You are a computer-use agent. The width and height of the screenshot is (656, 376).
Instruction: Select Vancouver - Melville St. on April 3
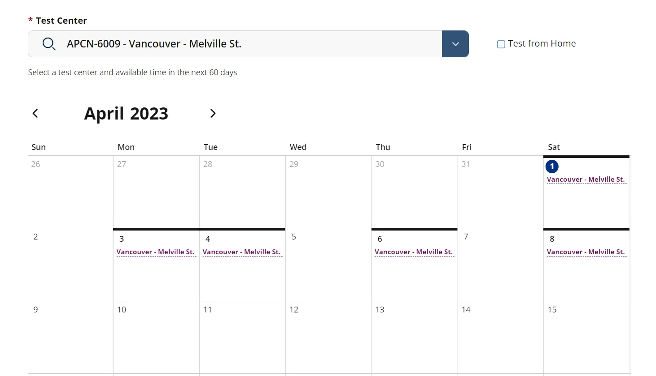click(x=156, y=252)
